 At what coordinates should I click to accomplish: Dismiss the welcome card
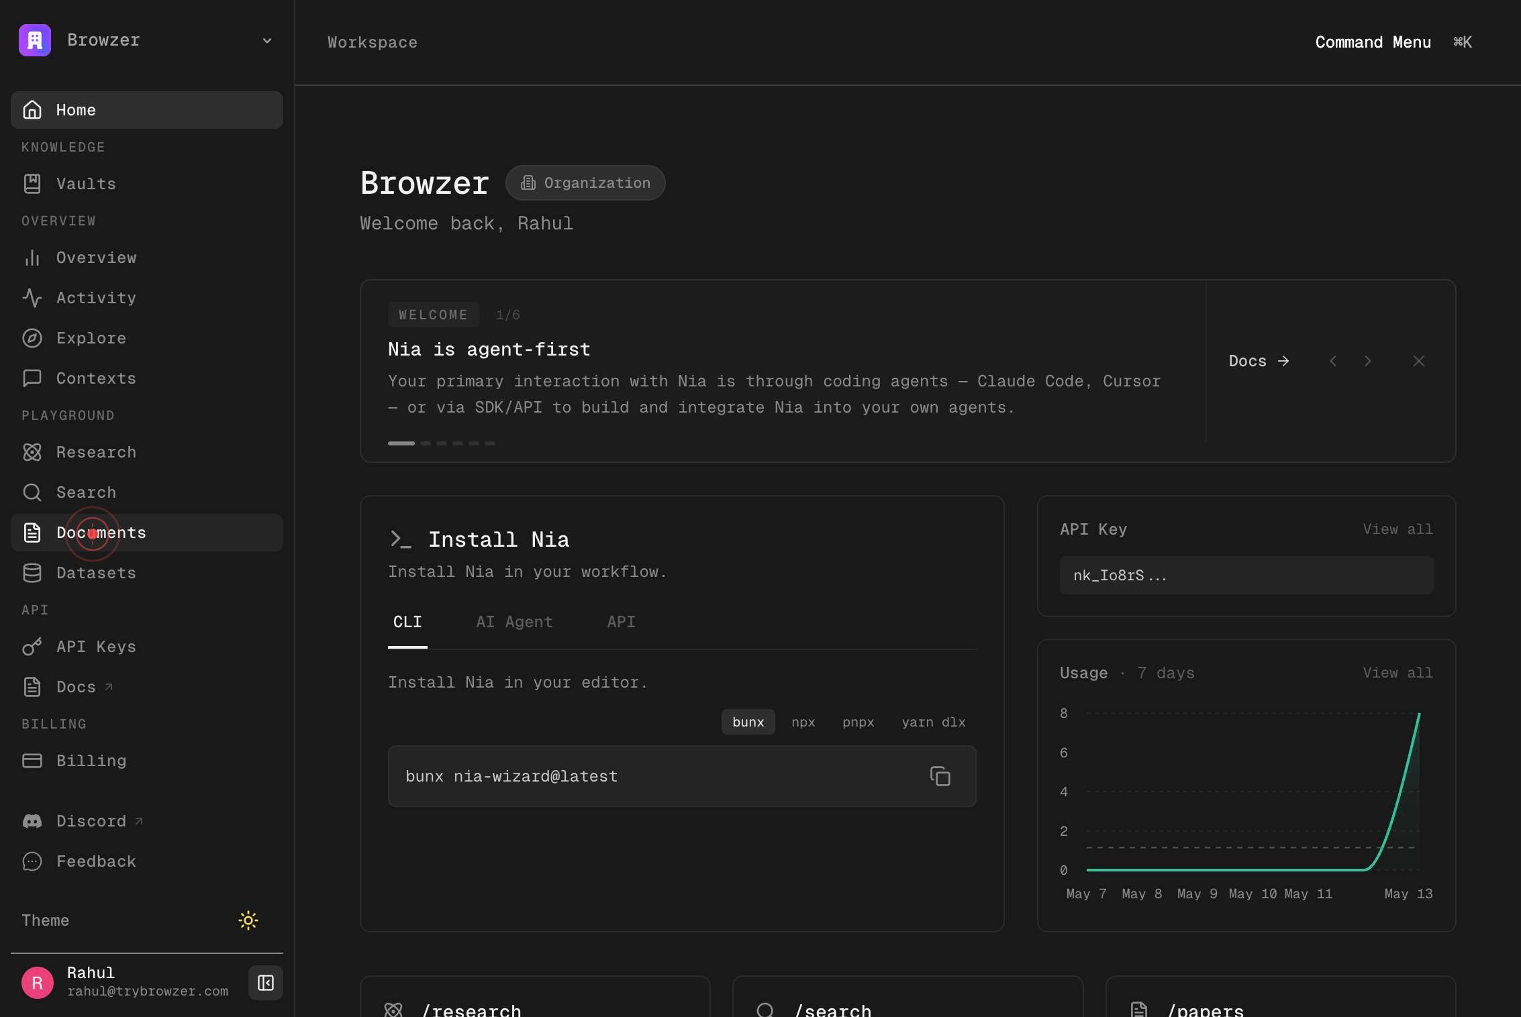tap(1419, 361)
